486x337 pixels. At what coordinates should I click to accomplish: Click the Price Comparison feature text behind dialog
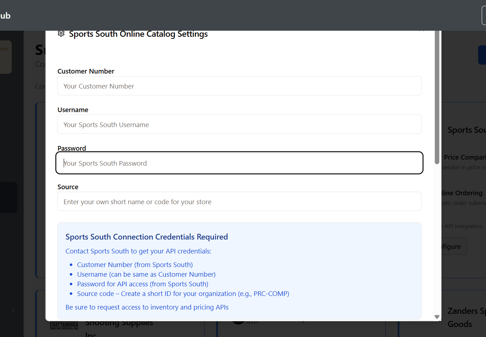coord(464,157)
